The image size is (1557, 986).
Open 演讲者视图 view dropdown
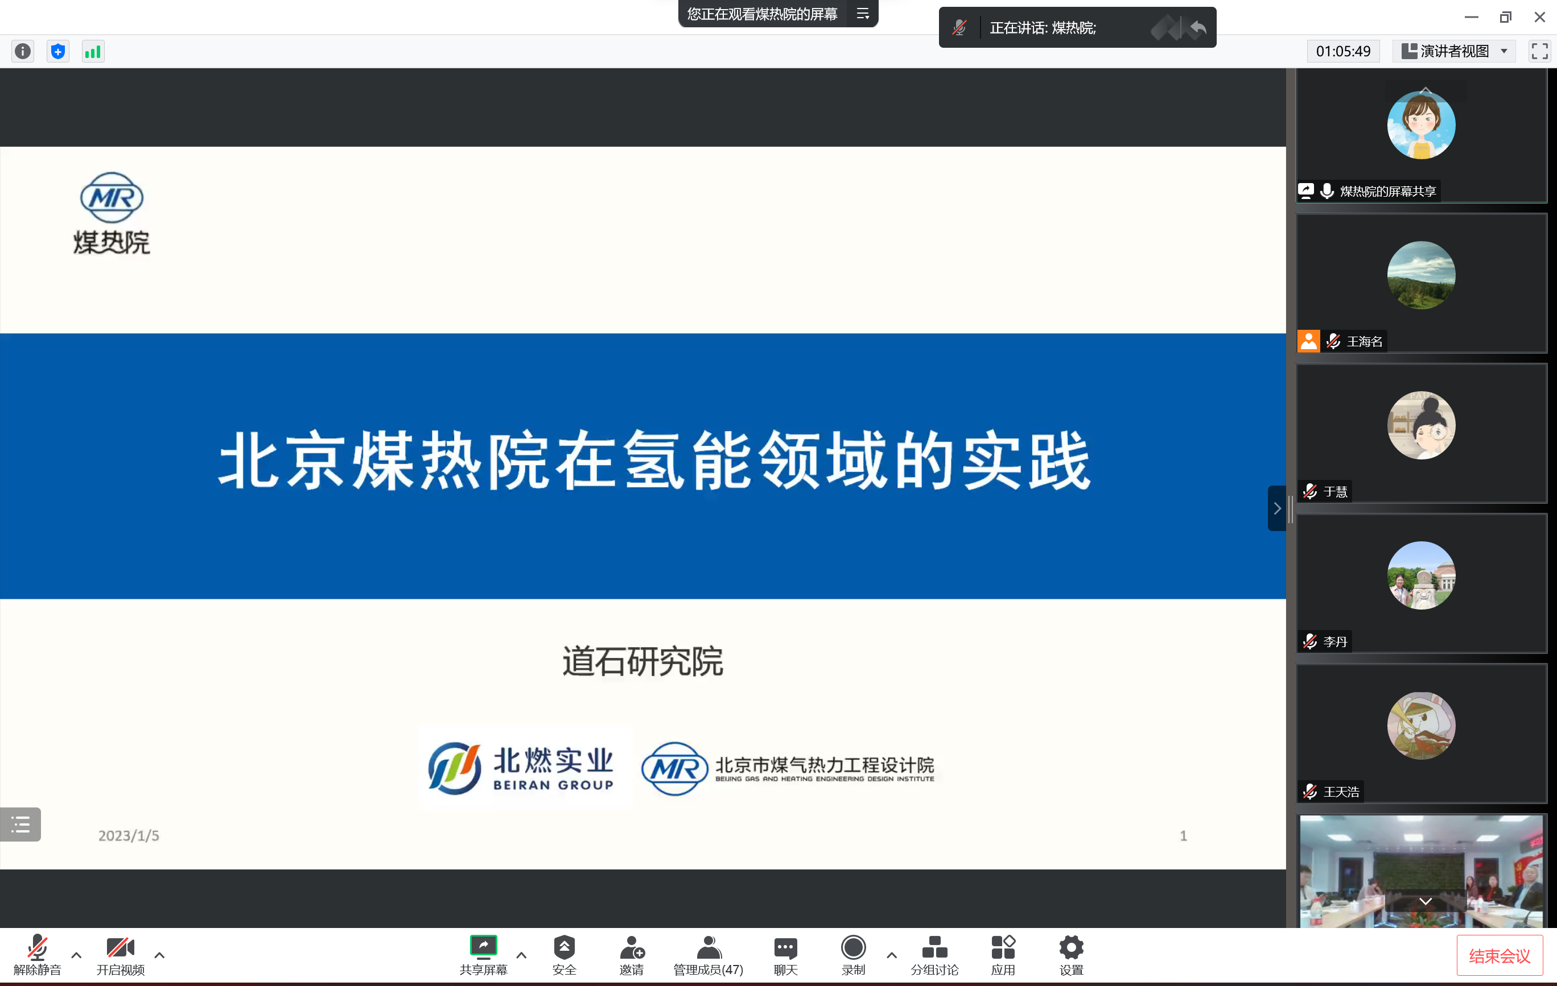click(1453, 51)
